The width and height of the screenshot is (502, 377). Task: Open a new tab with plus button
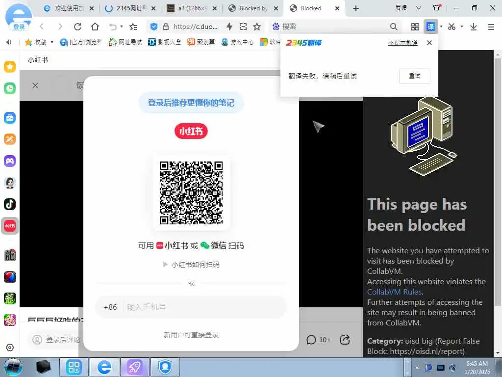pyautogui.click(x=356, y=8)
